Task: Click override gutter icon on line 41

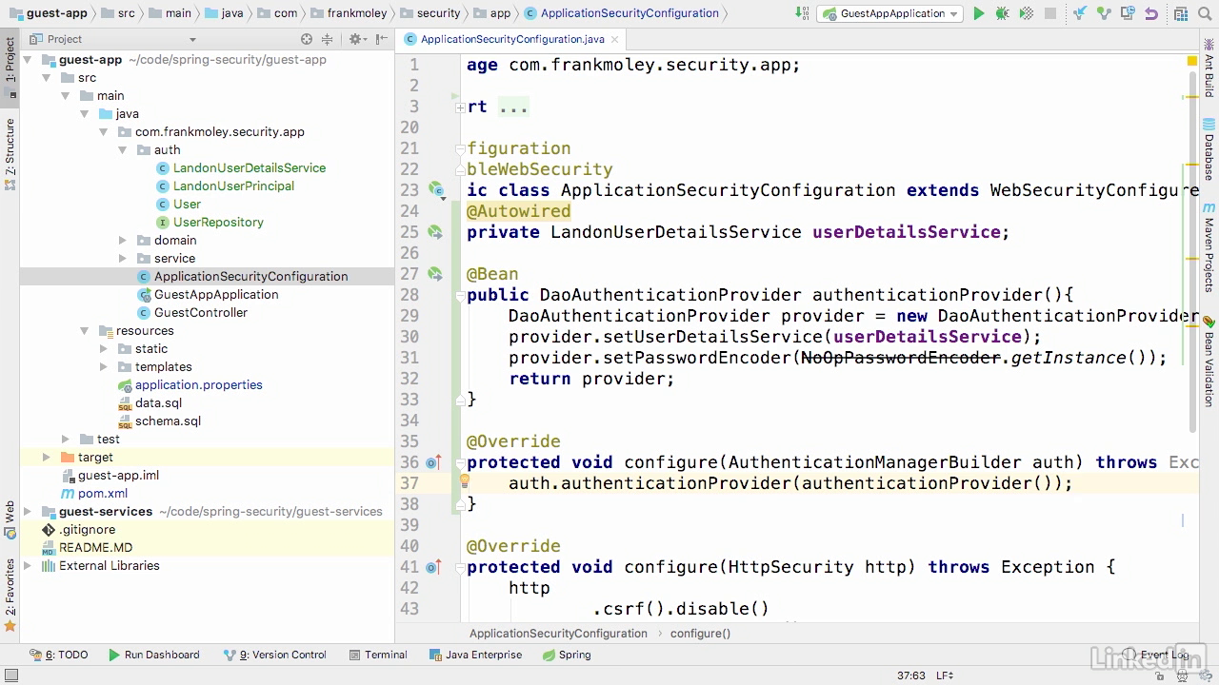Action: (434, 567)
